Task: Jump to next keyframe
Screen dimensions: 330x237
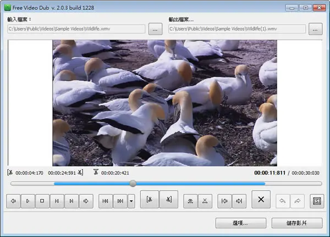Action: coord(120,201)
